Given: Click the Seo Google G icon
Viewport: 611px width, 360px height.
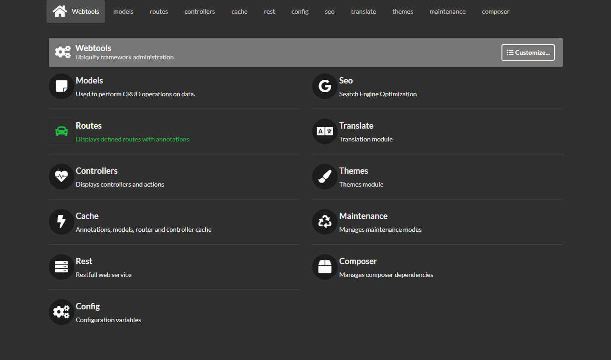Looking at the screenshot, I should [324, 86].
